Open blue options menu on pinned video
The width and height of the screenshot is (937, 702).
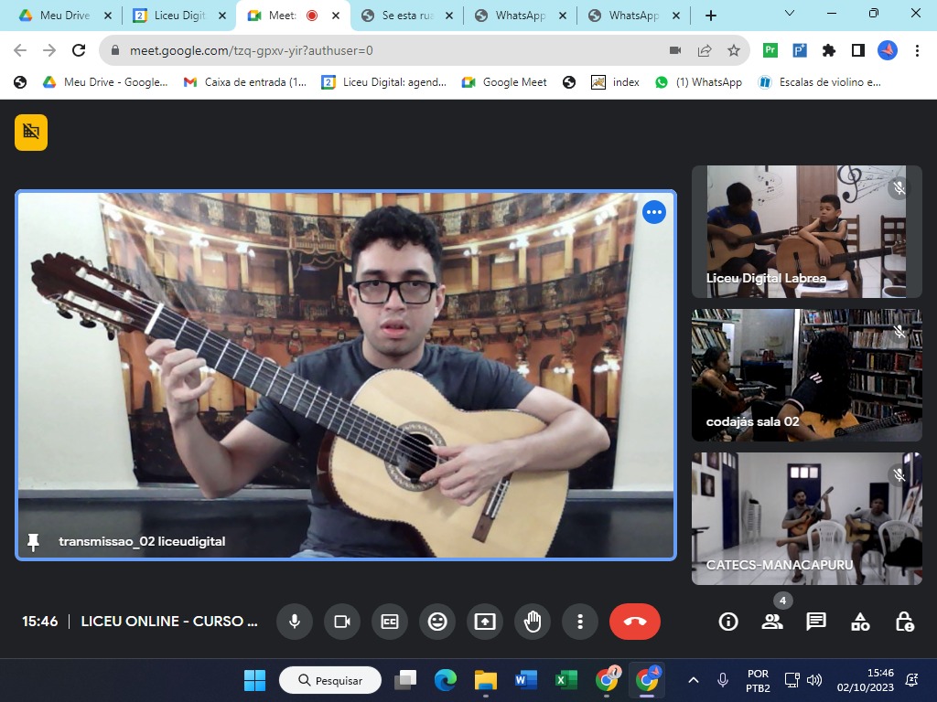tap(653, 213)
